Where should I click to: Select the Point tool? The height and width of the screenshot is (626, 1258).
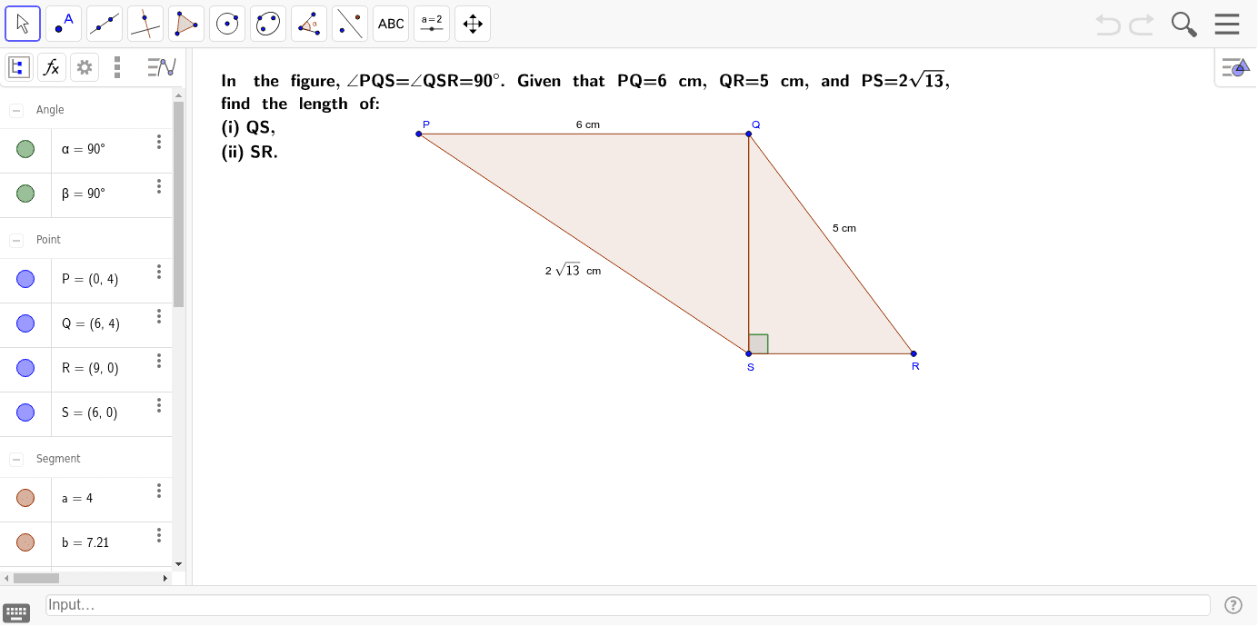64,24
